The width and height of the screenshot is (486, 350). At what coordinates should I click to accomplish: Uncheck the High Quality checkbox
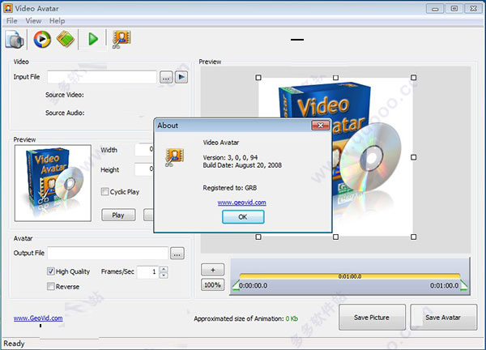point(50,271)
